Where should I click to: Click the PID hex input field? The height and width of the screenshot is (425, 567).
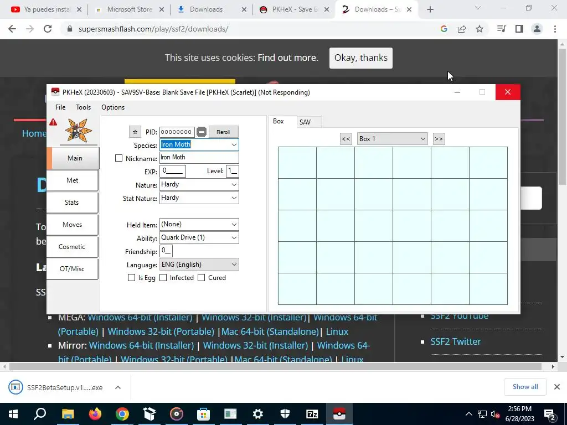click(177, 132)
